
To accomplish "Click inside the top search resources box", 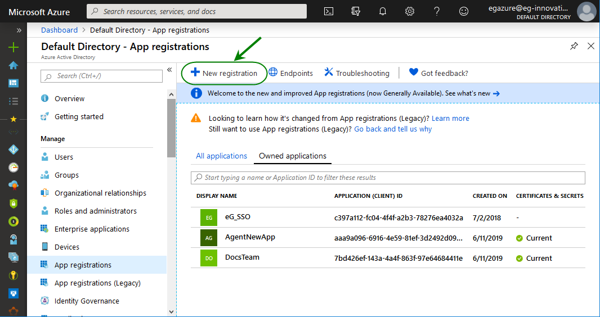I will pos(196,11).
